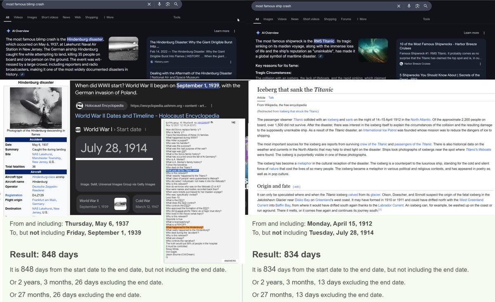Open 'The Hindenburg Disaster: Why the Giant Dirigible Burst' result

[191, 44]
